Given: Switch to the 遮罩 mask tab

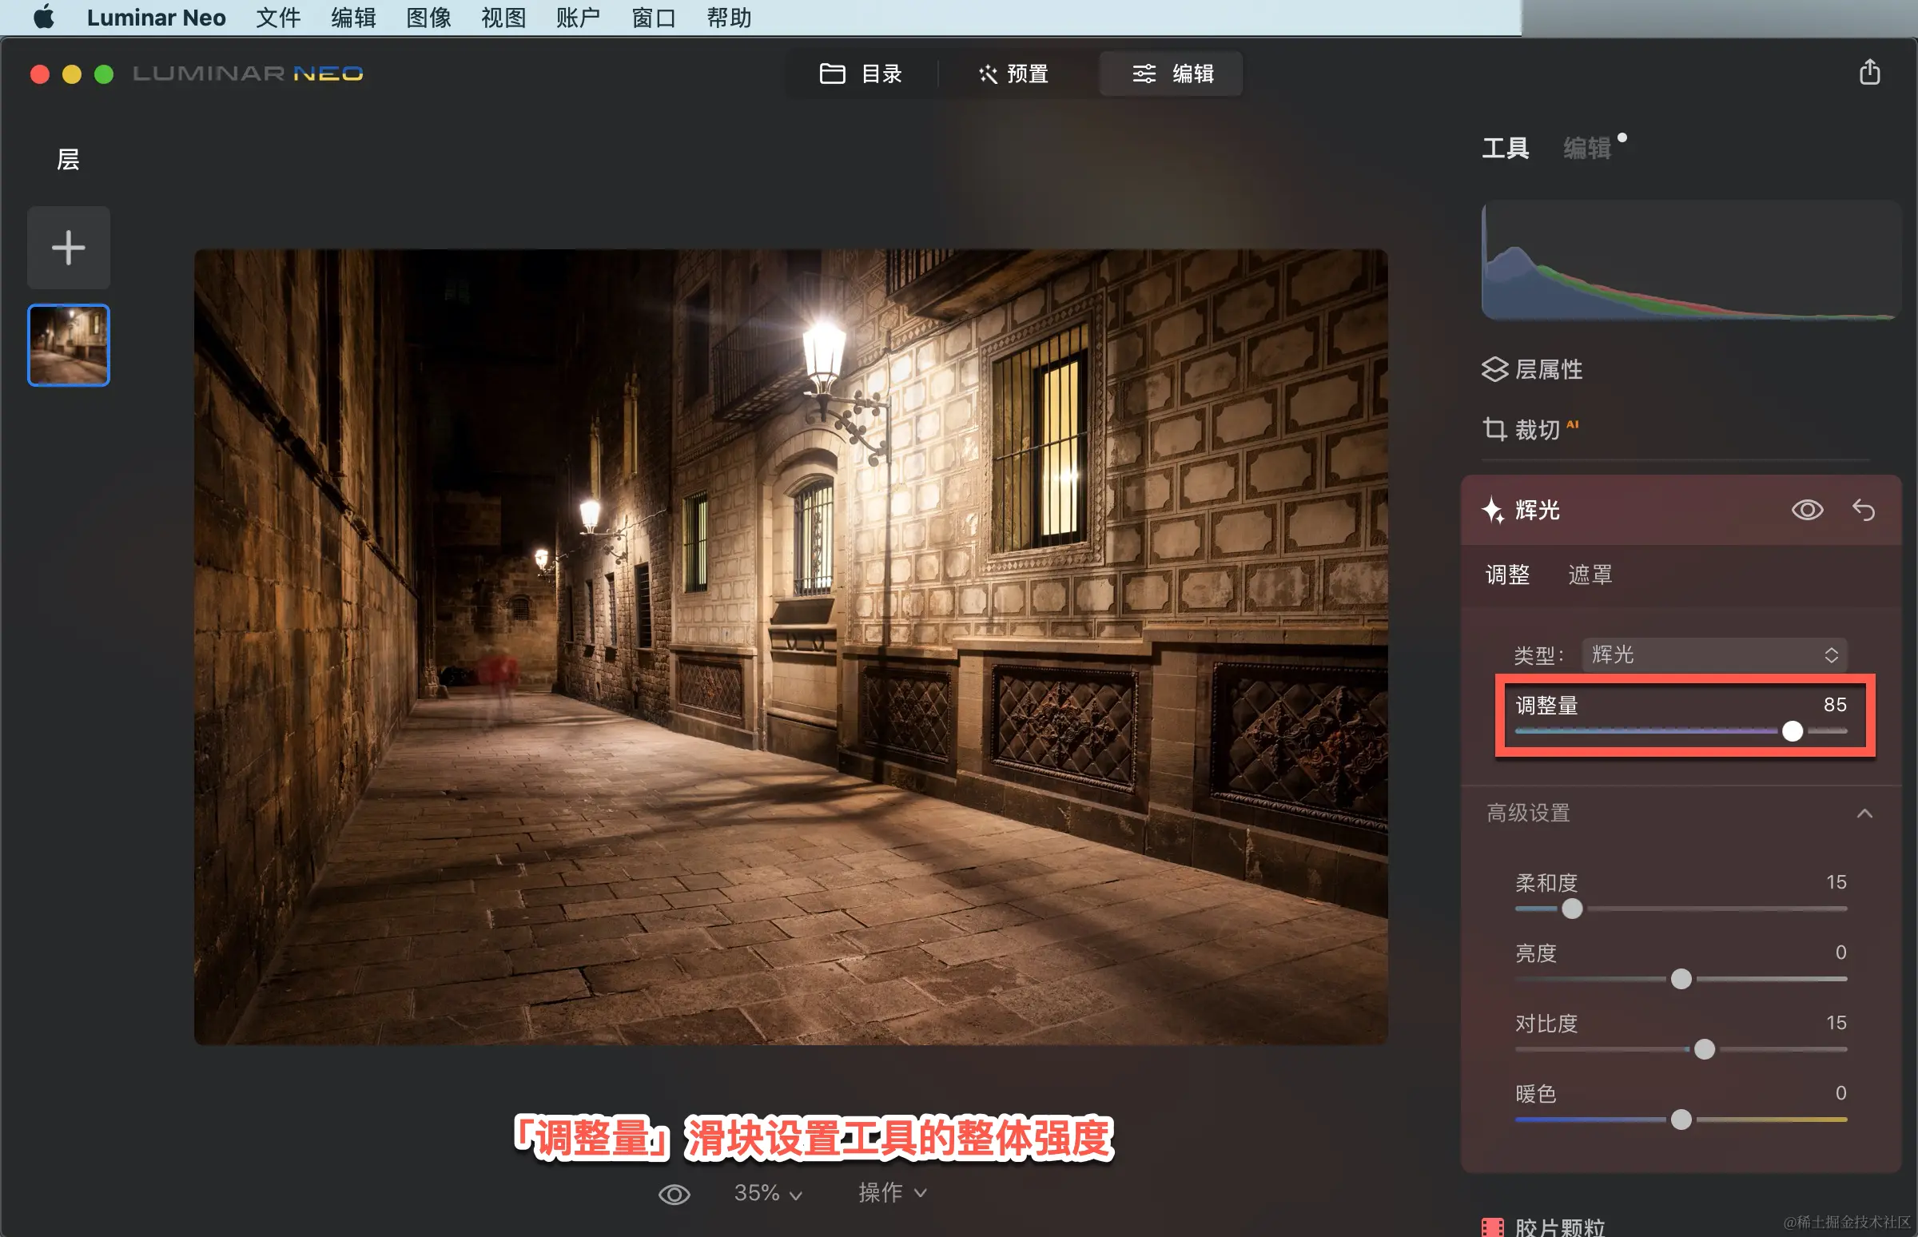Looking at the screenshot, I should [1590, 575].
